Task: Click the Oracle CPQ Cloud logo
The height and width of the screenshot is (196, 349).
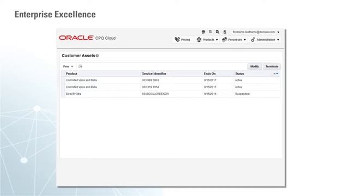Action: 87,38
